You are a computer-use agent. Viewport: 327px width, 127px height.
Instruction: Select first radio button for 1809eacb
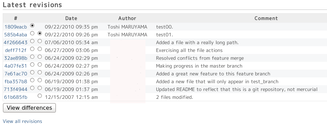point(32,25)
